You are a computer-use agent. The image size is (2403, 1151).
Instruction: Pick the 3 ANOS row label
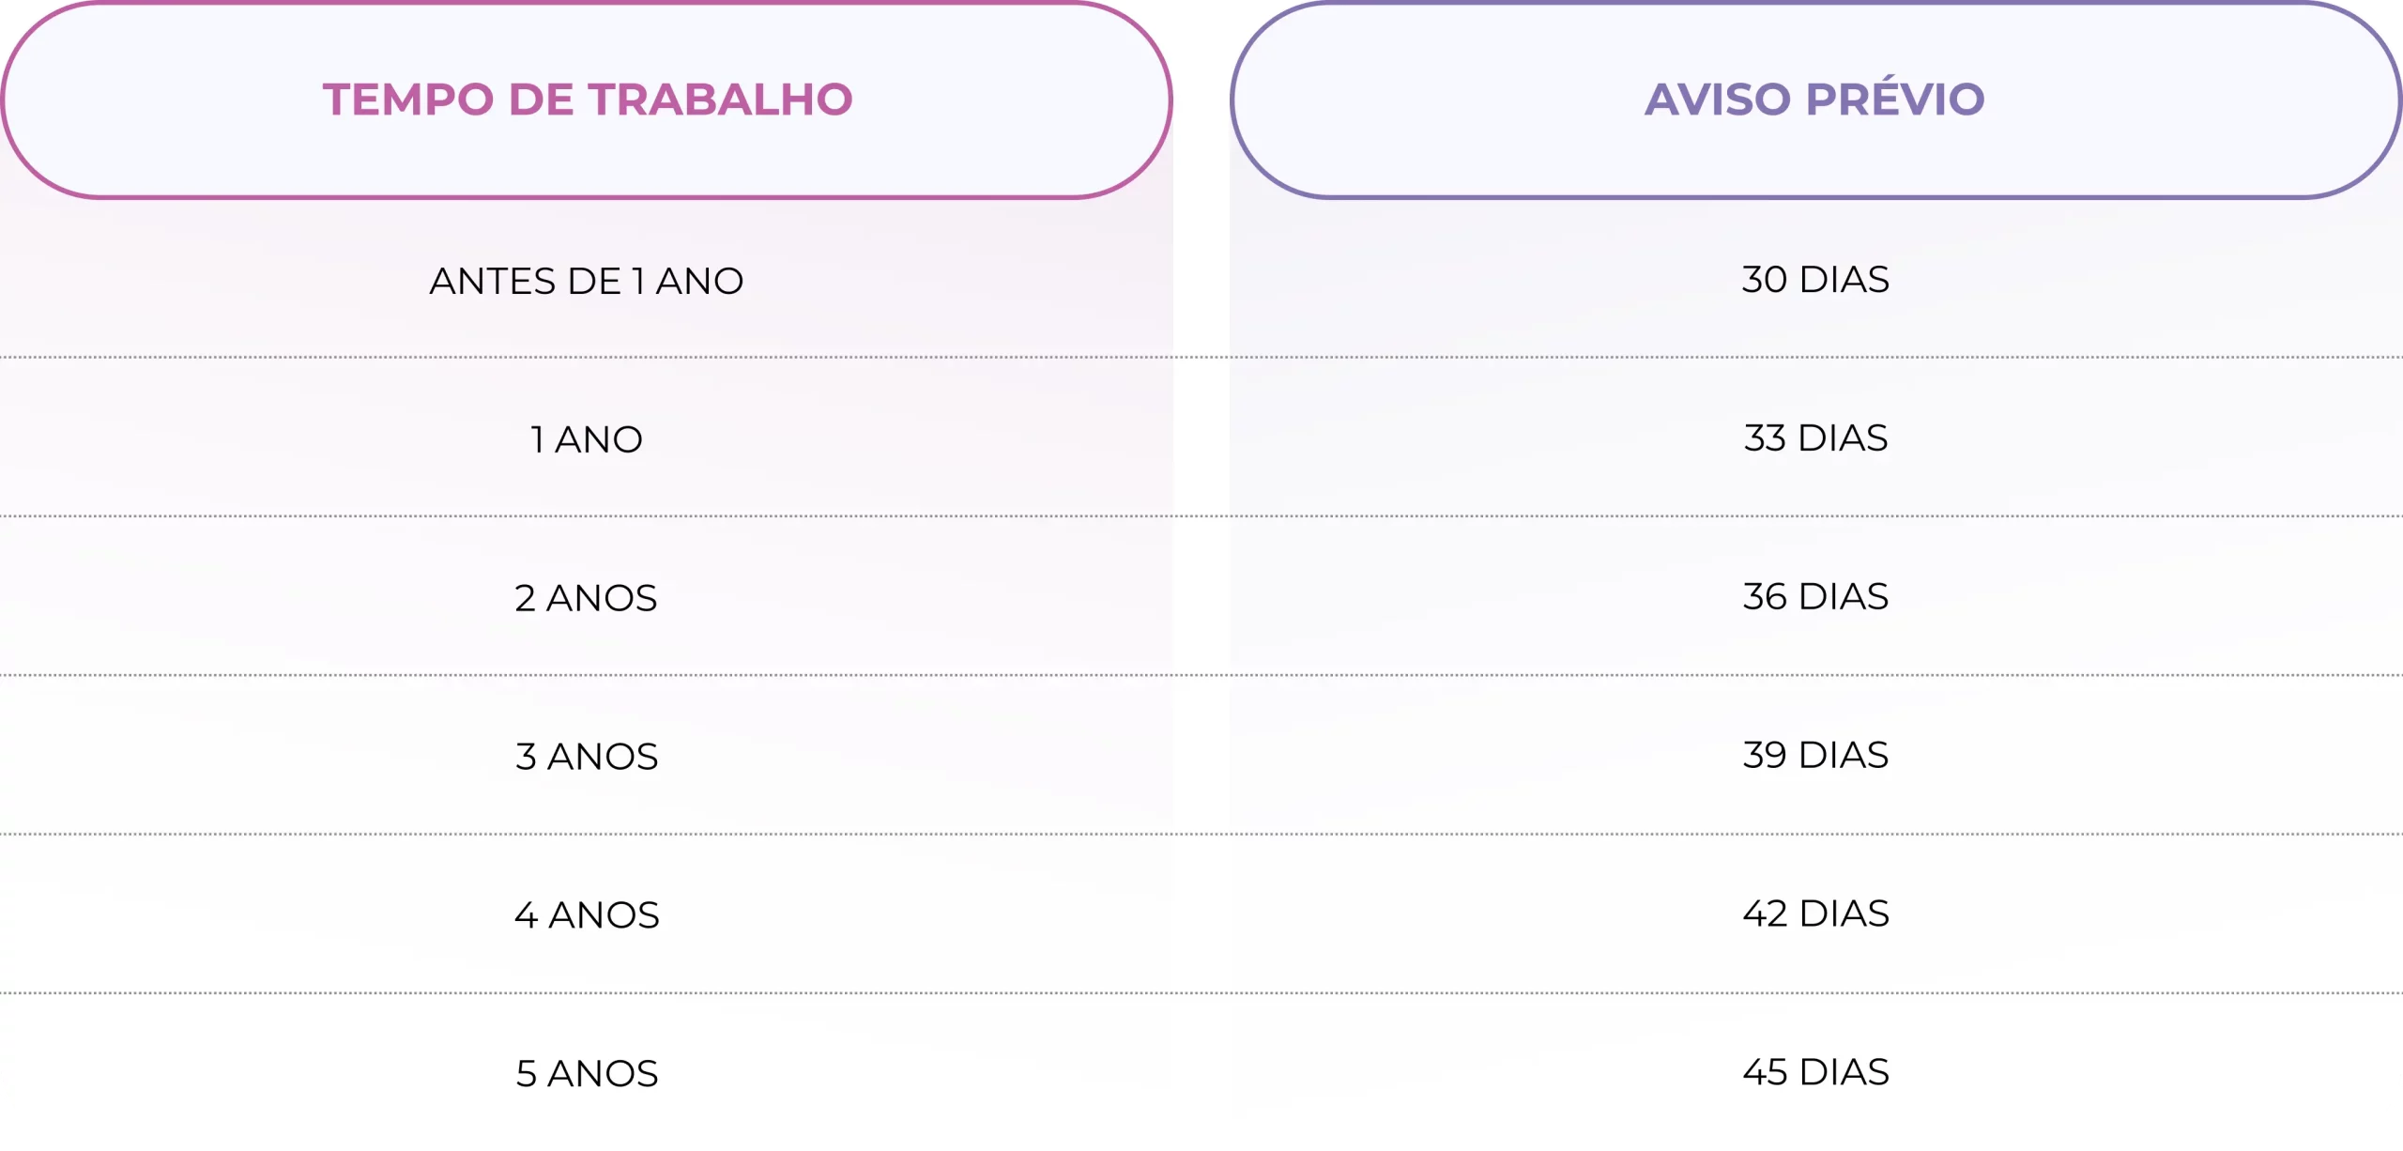click(587, 757)
